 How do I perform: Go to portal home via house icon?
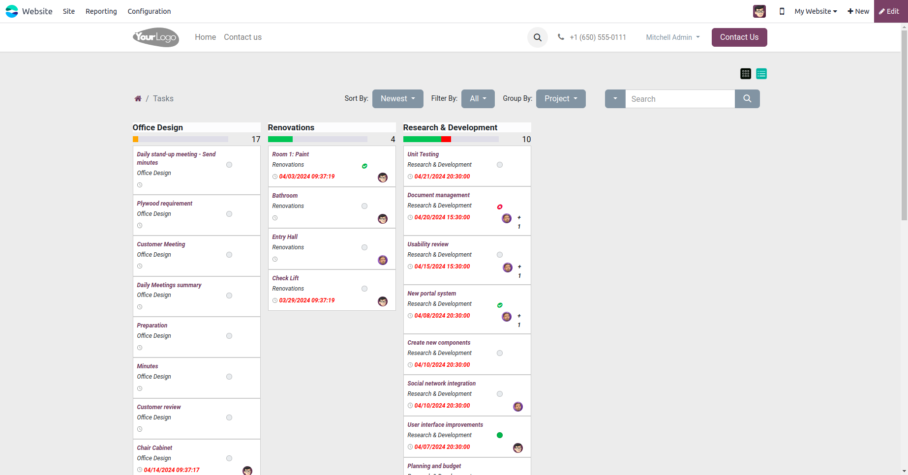(x=138, y=99)
